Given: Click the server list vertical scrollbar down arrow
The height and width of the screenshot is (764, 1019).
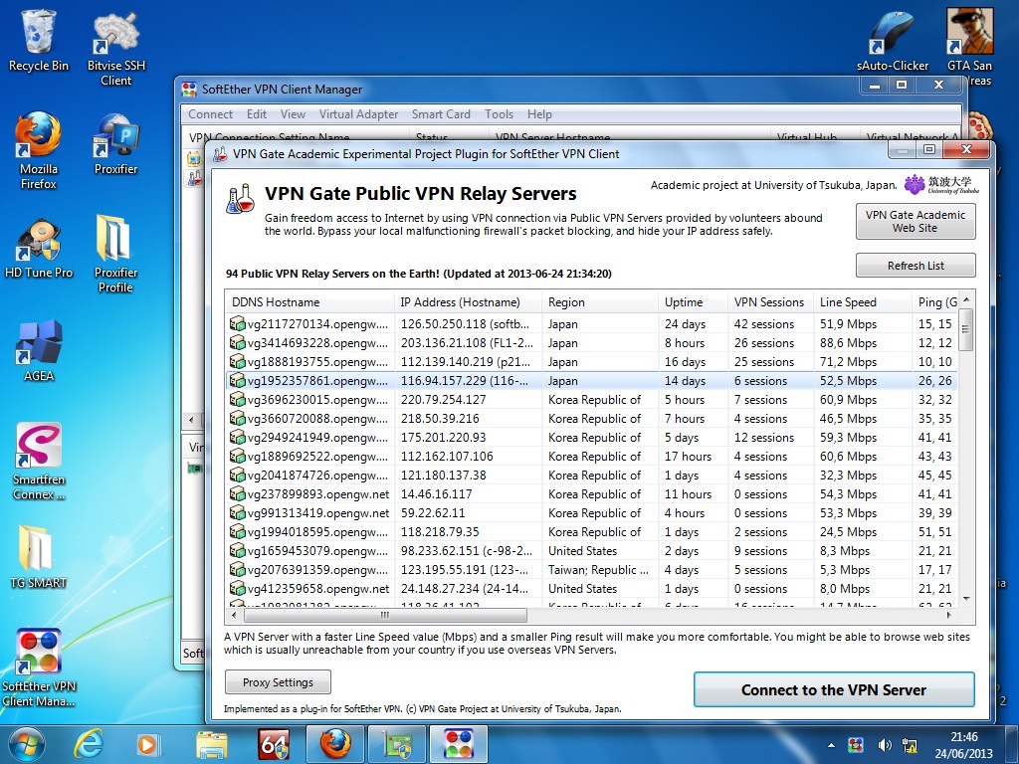Looking at the screenshot, I should point(966,598).
